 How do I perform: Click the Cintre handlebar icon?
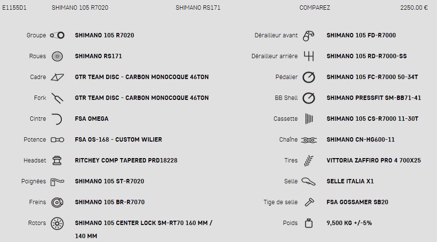click(57, 119)
